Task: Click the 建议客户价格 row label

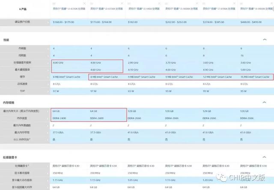Action: (22, 22)
